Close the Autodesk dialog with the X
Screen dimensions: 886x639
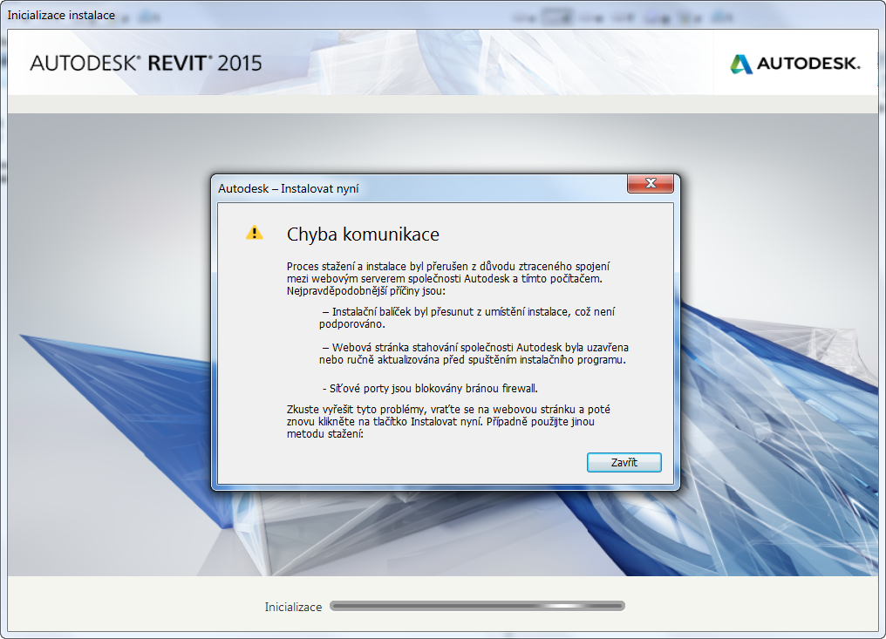coord(650,183)
